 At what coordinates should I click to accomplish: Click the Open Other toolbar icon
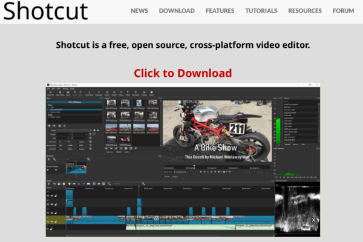click(60, 93)
